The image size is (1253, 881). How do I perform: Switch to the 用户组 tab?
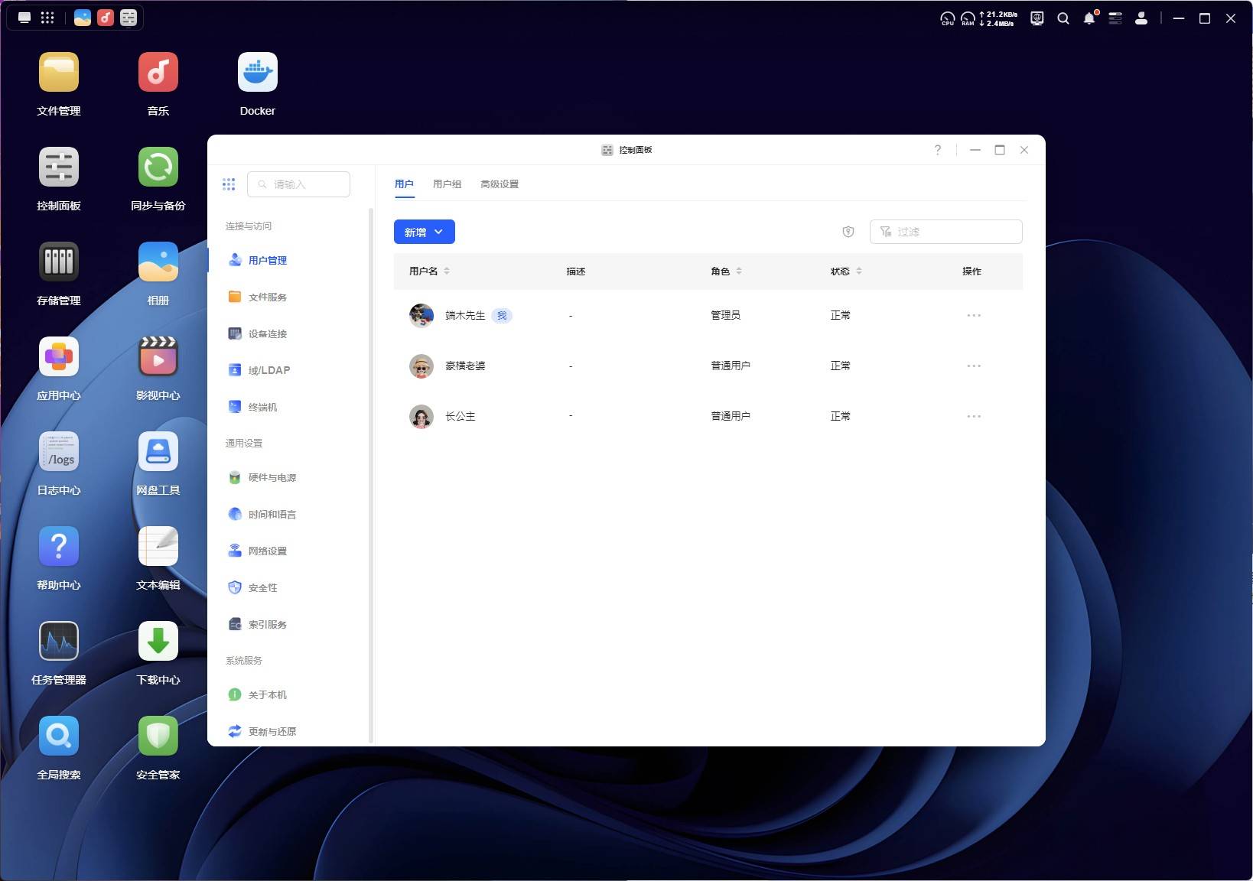point(447,184)
